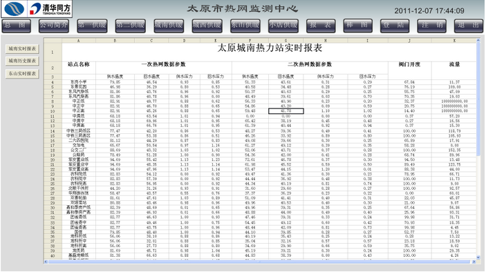Click the blue wave logo icon
The width and height of the screenshot is (486, 272).
coord(15,9)
